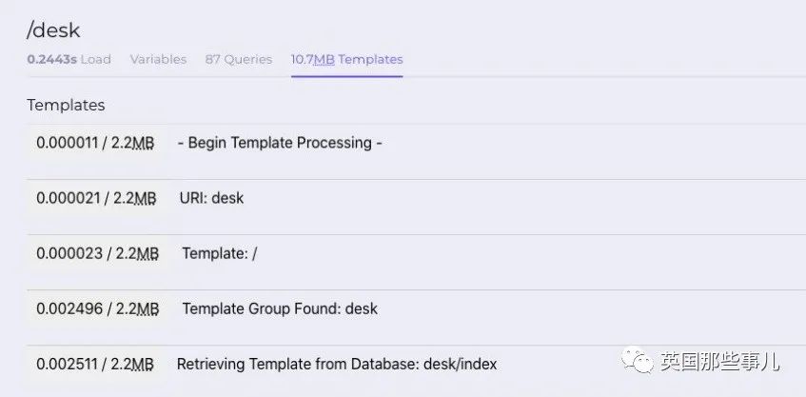Click the 英国那些事儿 watermark text

719,362
